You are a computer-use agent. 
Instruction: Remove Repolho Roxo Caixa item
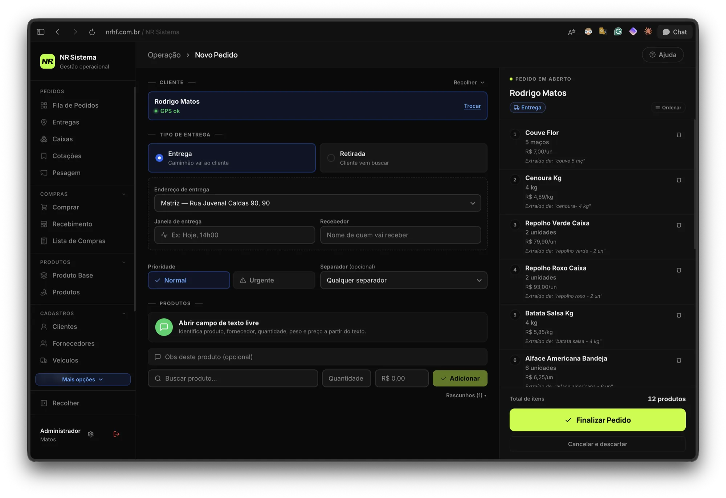678,270
